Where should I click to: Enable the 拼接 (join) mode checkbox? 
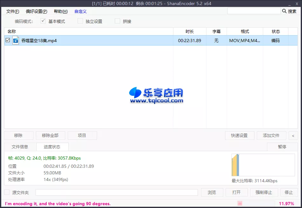pyautogui.click(x=117, y=21)
